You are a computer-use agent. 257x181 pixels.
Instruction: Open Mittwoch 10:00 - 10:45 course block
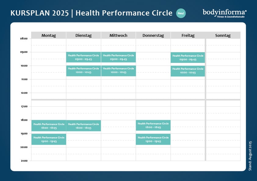coord(118,71)
